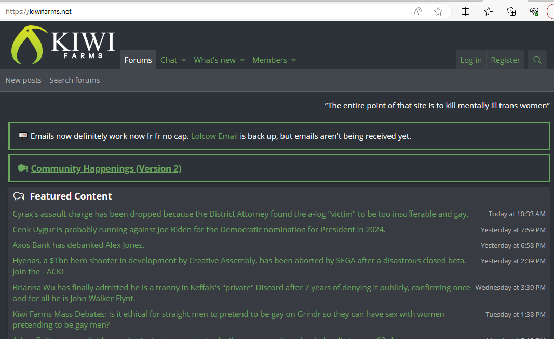Click 'Yesterday at 2:39 PM' timestamp
This screenshot has height=339, width=554.
(513, 261)
